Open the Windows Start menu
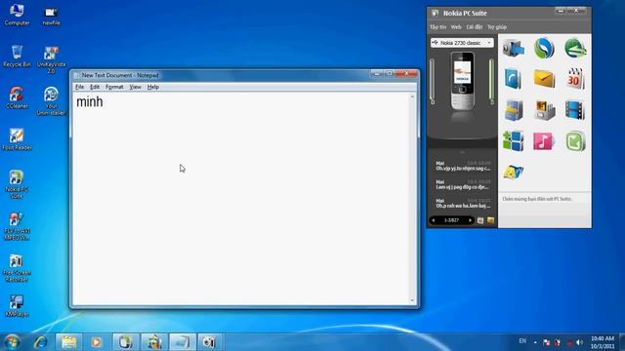This screenshot has height=351, width=625. pos(12,342)
